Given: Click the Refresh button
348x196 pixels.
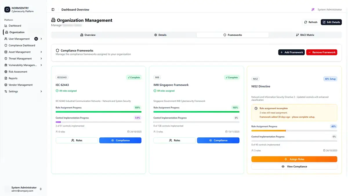Looking at the screenshot, I should 311,22.
